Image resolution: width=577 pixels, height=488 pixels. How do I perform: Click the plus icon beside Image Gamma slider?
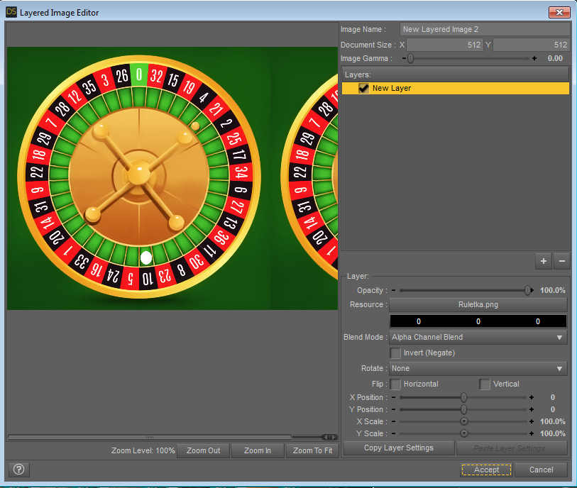(x=534, y=59)
